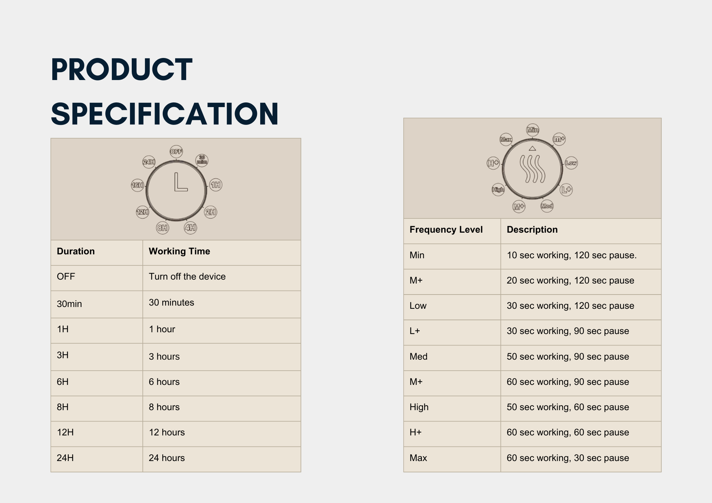Click the OFF label on the timer dial
Viewport: 712px width, 503px height.
coord(176,152)
